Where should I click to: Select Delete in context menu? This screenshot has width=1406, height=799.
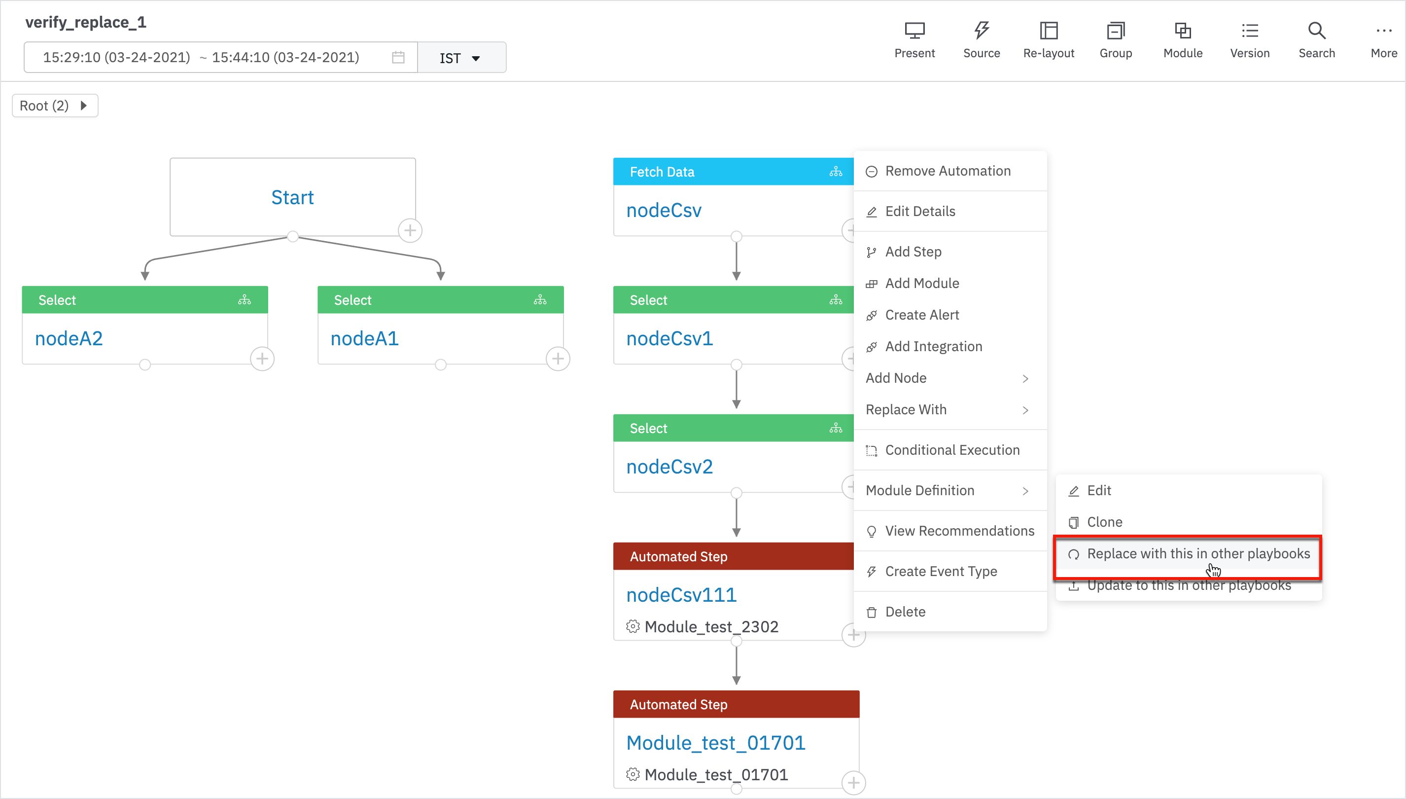coord(950,612)
